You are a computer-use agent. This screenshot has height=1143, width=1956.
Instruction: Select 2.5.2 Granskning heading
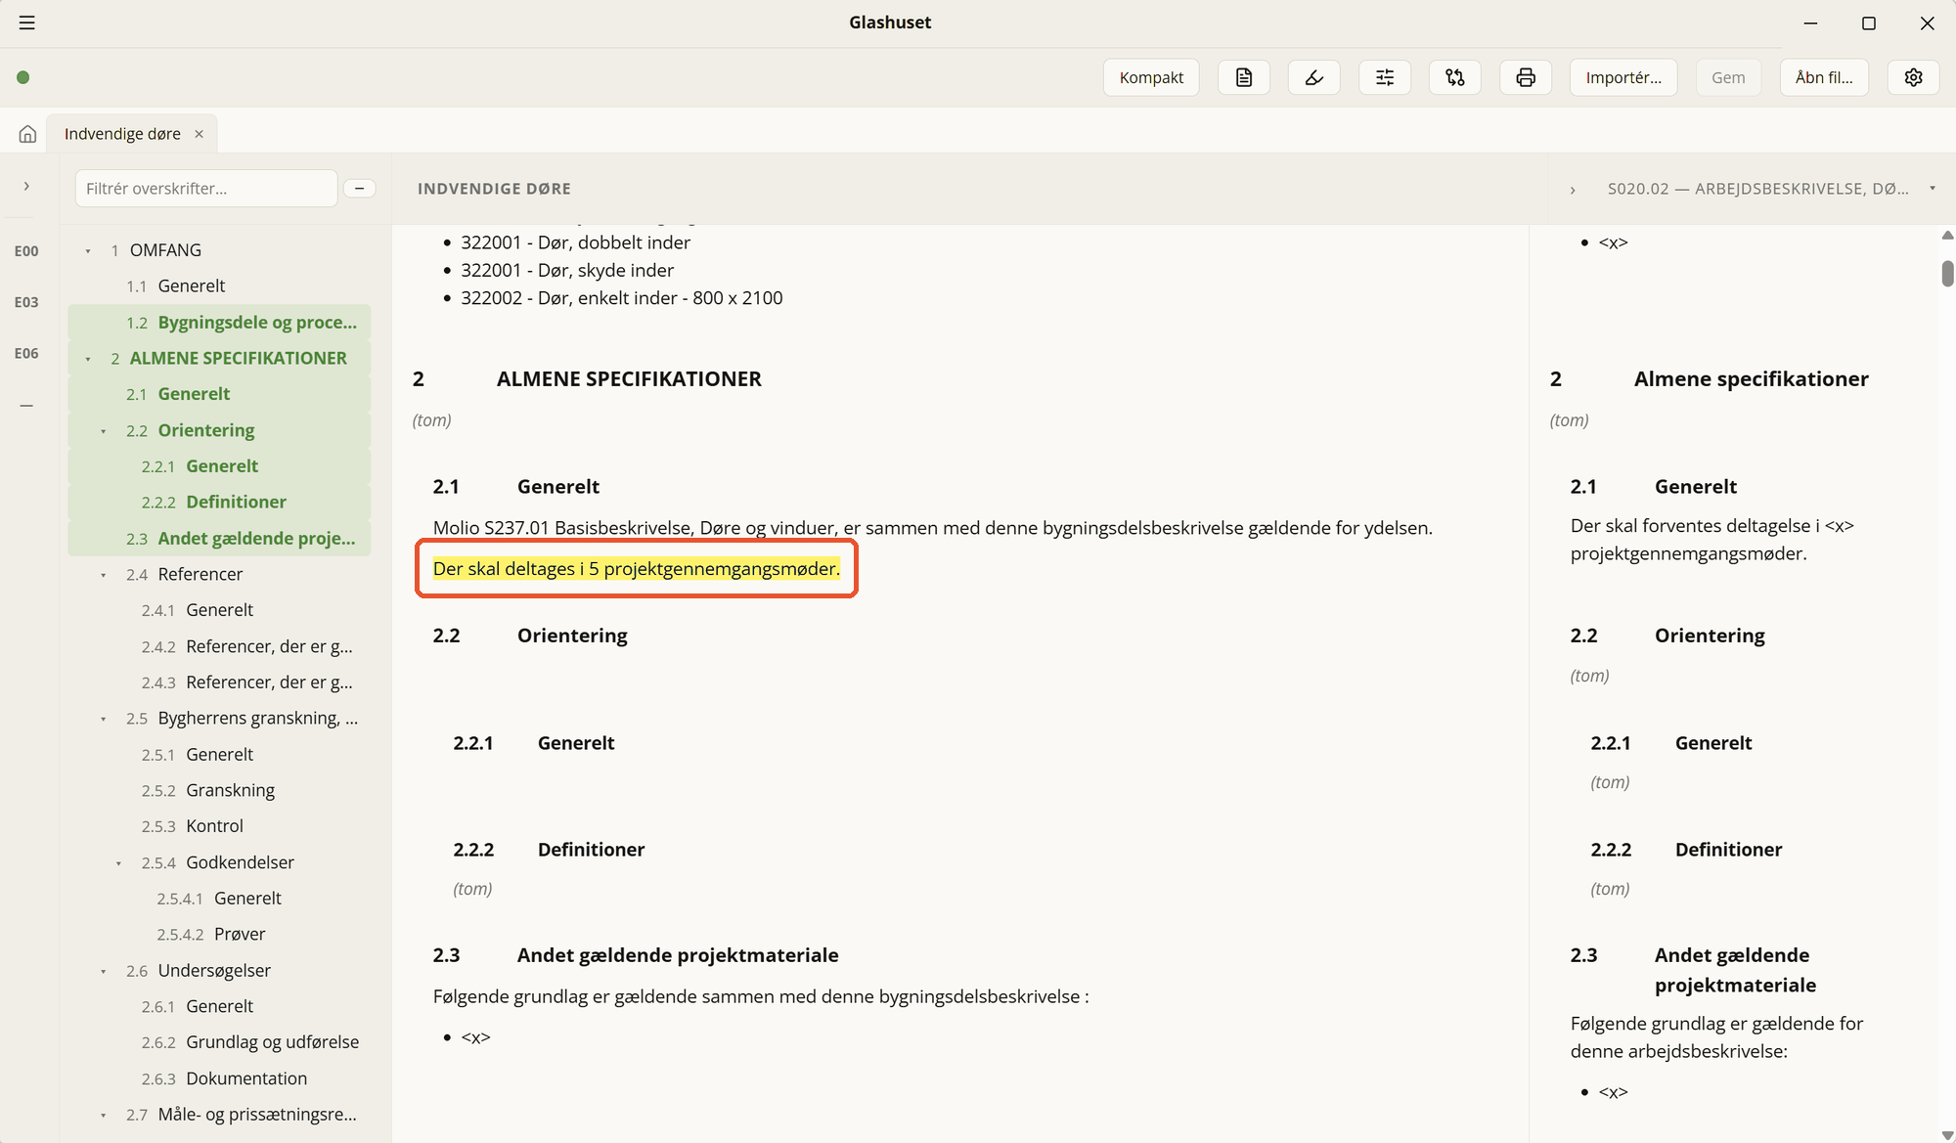pos(219,790)
